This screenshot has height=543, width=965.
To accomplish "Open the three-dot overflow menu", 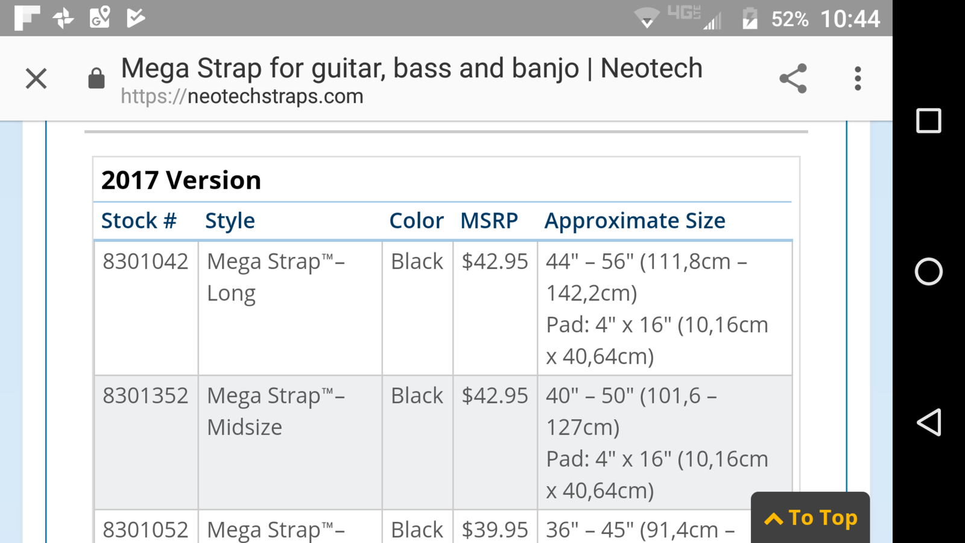I will coord(858,78).
